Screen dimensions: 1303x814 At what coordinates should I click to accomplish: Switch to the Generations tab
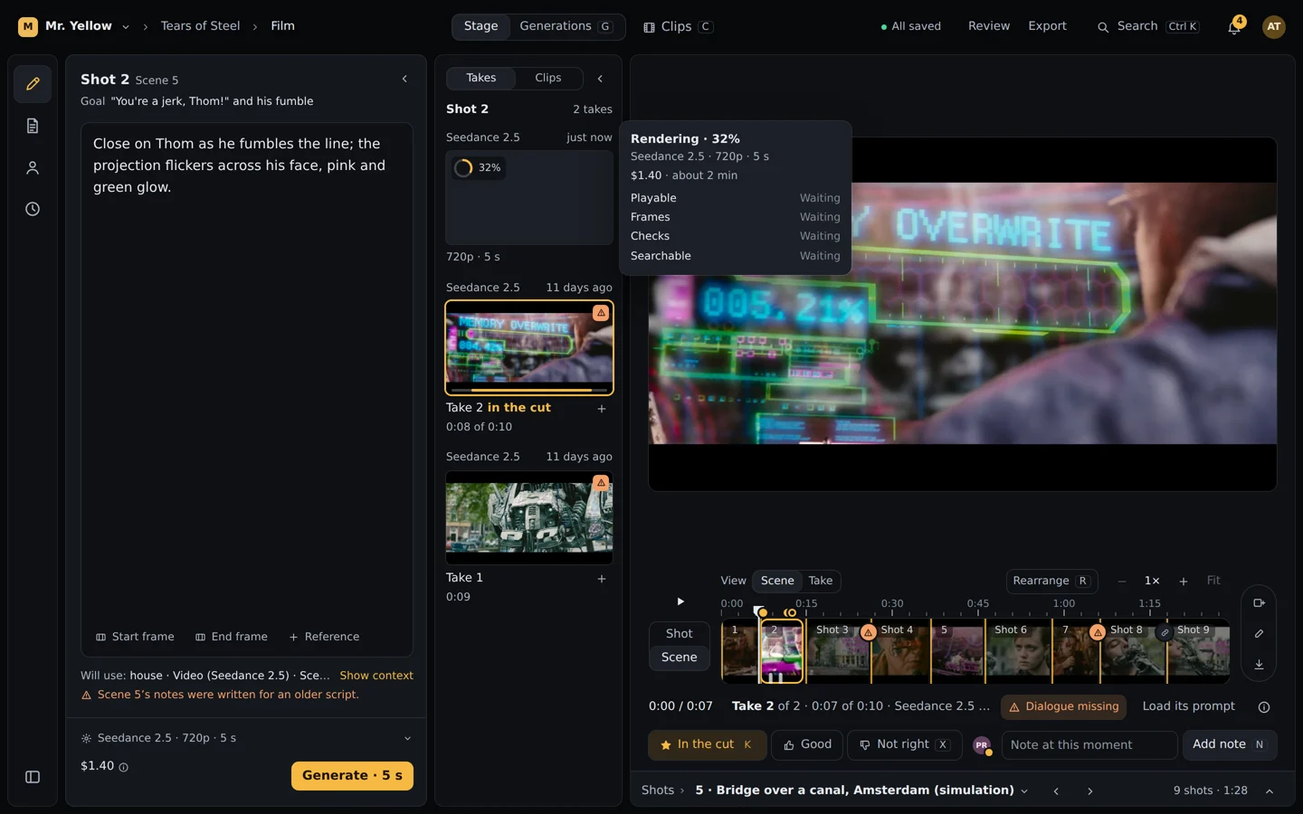point(566,26)
